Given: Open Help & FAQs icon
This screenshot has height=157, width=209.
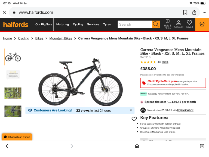Looking at the screenshot, I should (x=167, y=24).
